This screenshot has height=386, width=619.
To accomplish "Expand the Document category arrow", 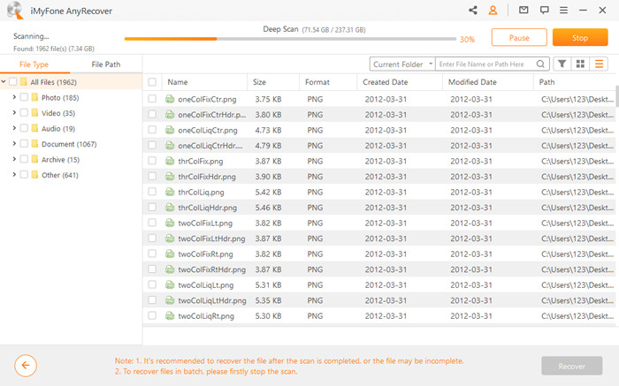I will (14, 143).
